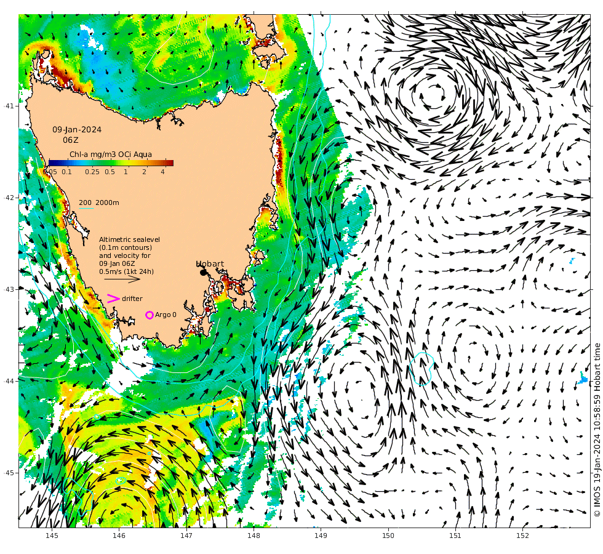Click the magenta drifter arrow symbol
The image size is (603, 554).
(113, 299)
